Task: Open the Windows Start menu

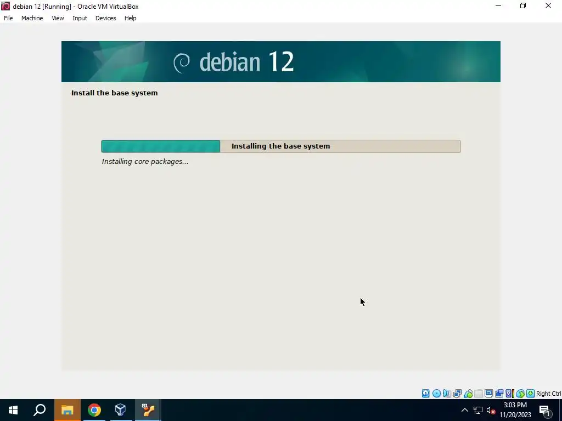Action: click(13, 410)
